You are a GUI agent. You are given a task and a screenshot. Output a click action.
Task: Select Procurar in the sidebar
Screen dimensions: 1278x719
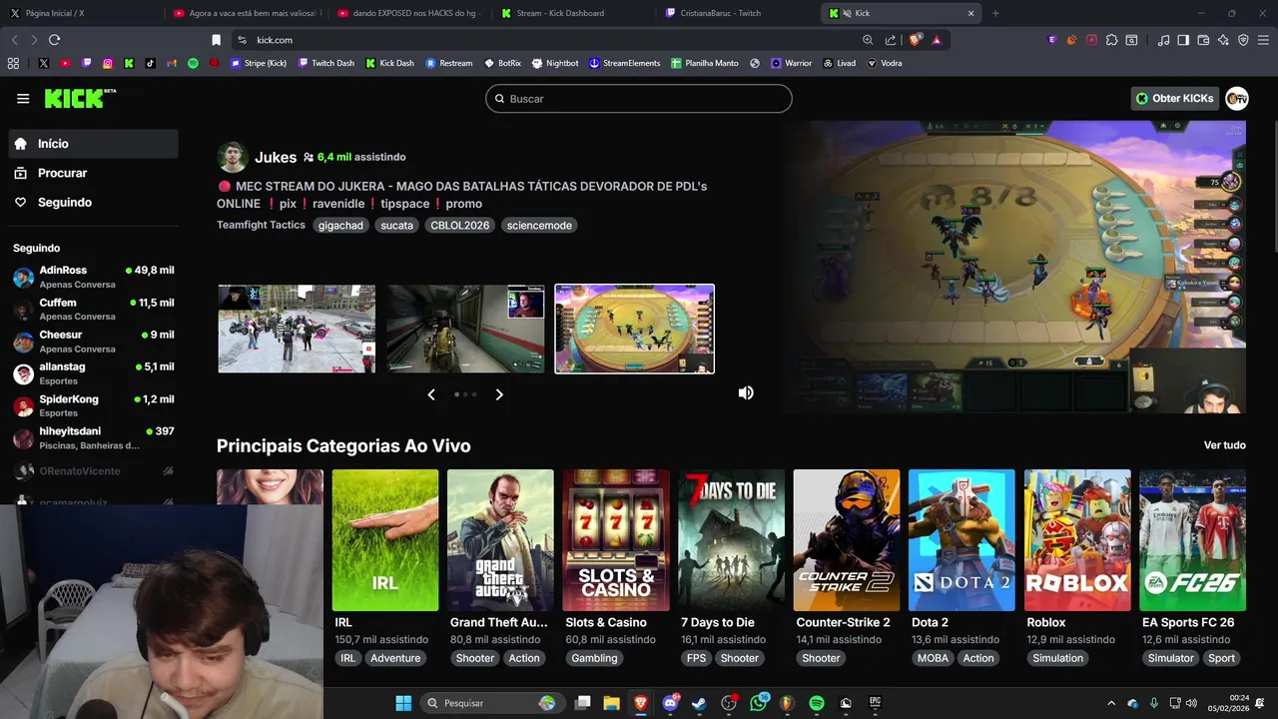(x=94, y=173)
